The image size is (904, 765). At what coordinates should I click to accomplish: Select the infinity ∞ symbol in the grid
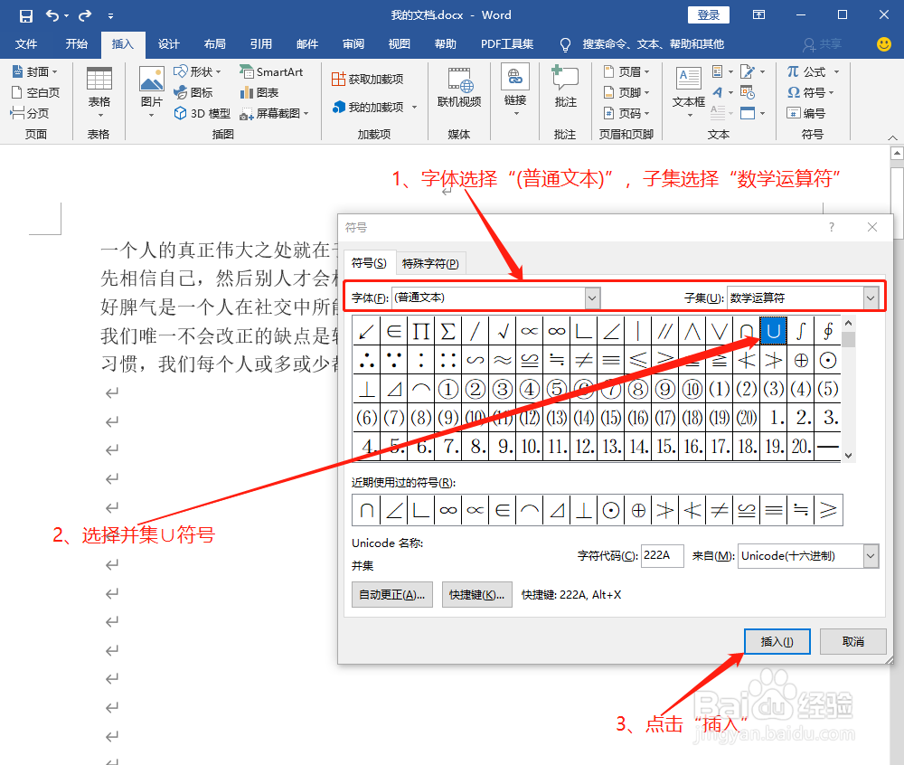click(556, 331)
